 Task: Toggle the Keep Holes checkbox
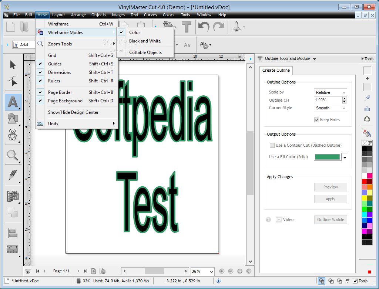[x=316, y=120]
